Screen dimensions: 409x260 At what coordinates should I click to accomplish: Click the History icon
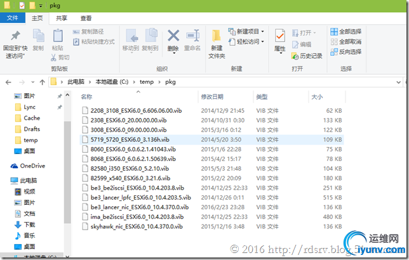(x=295, y=56)
